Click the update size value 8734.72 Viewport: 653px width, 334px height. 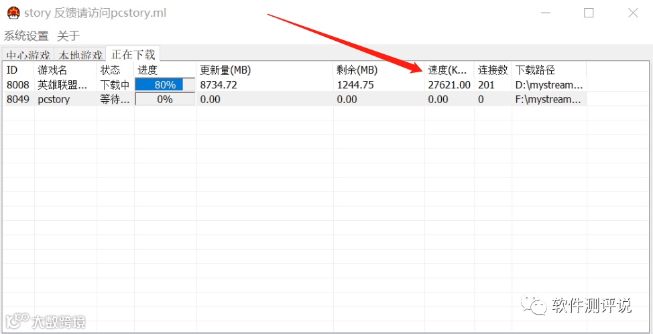point(219,85)
